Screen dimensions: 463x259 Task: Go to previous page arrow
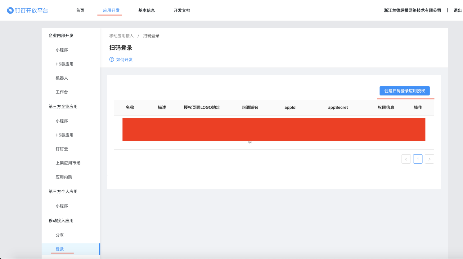click(406, 159)
